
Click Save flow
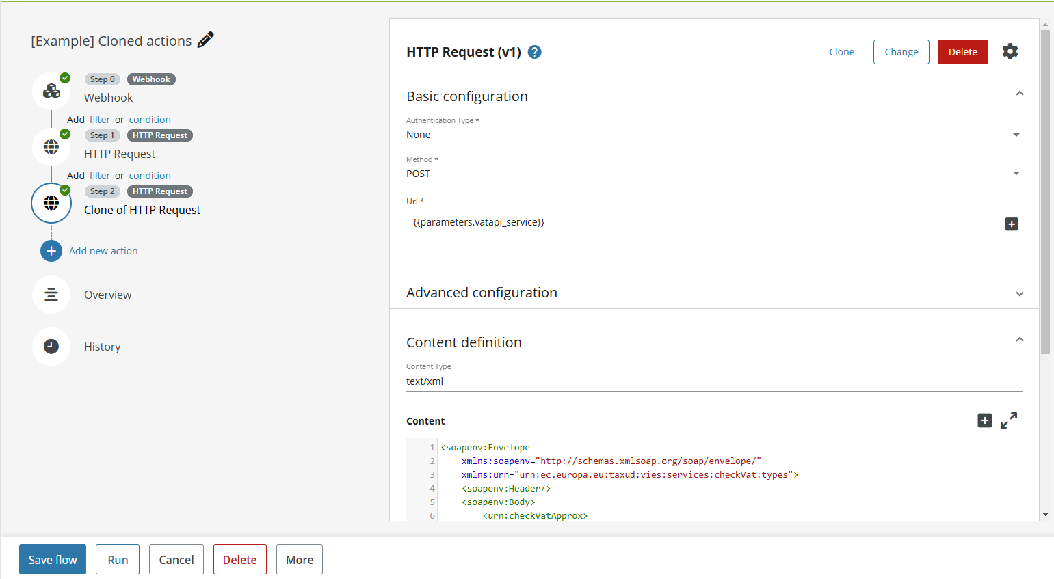point(53,559)
